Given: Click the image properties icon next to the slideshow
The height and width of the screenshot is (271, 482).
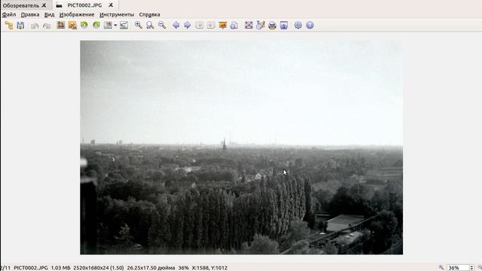Looking at the screenshot, I should pyautogui.click(x=234, y=25).
